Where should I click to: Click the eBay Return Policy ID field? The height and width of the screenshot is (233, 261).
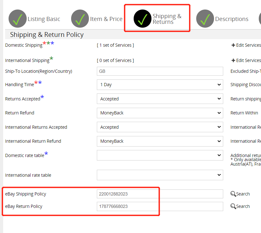tap(160, 206)
